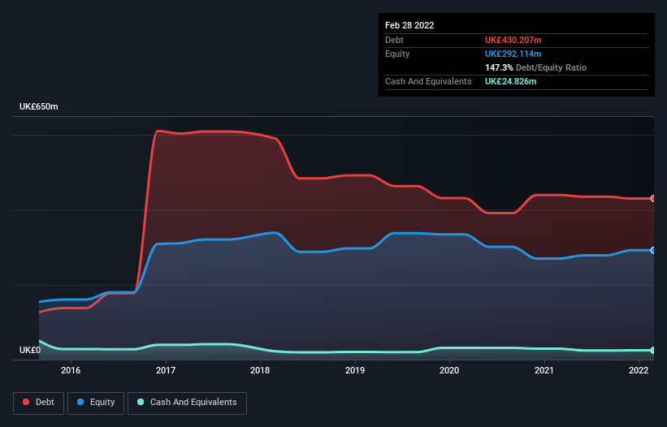Screen dimensions: 667x427
Task: Select the 2017 x-axis label
Action: pyautogui.click(x=166, y=370)
